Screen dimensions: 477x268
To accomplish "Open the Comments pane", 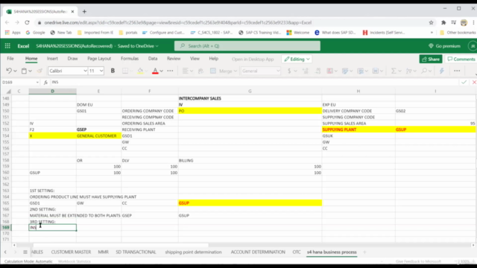I will coord(461,59).
